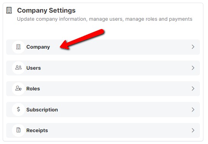The image size is (208, 144).
Task: Click the building icon in Company row
Action: click(x=18, y=47)
